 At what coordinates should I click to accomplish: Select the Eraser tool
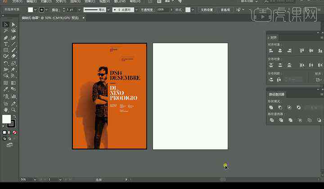click(x=13, y=56)
